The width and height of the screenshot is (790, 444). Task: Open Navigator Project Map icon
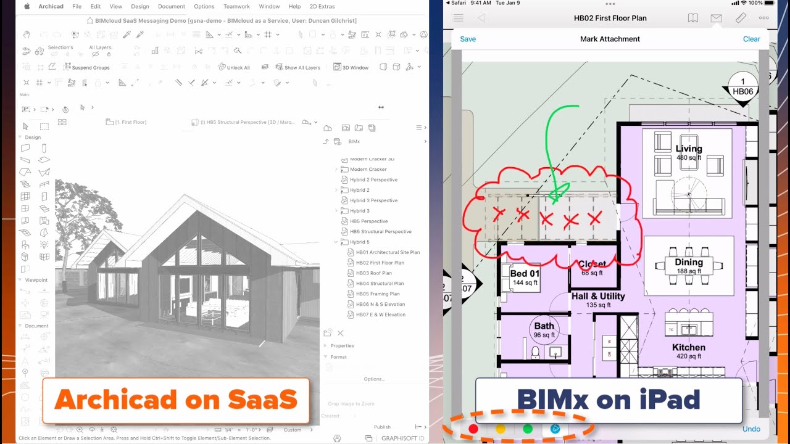coord(328,128)
